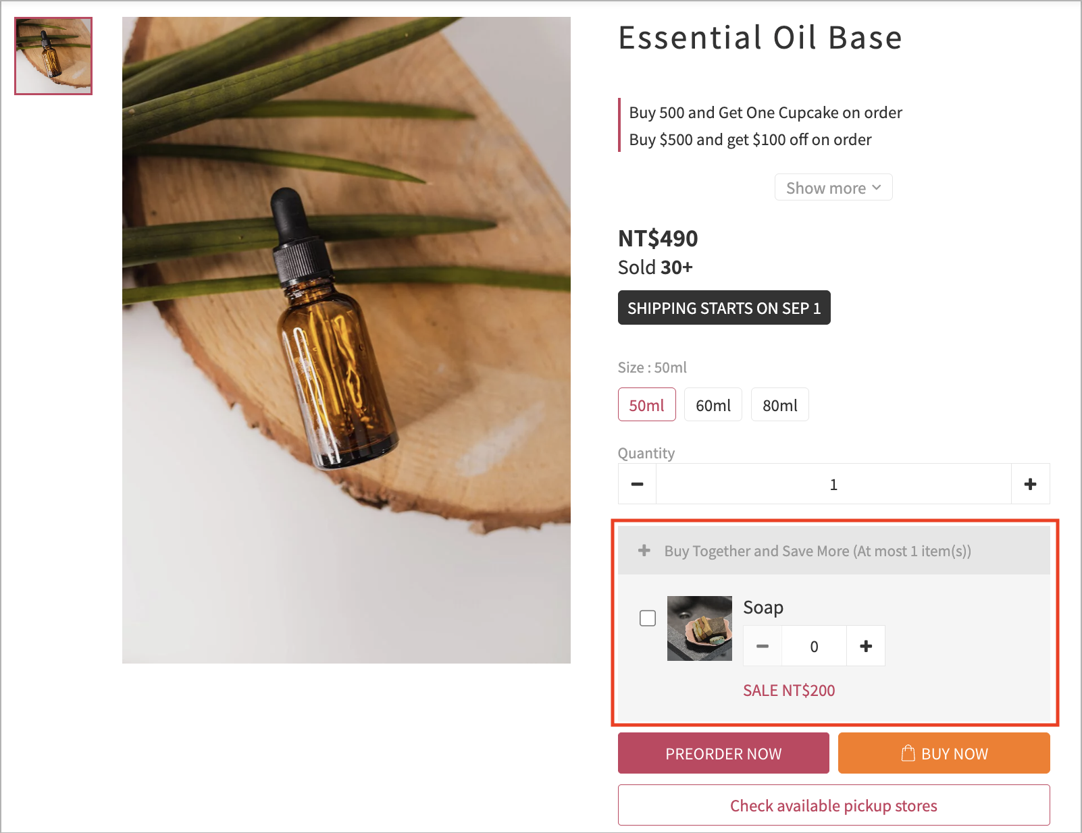
Task: Select the oil bottle thumbnail image
Action: 53,56
